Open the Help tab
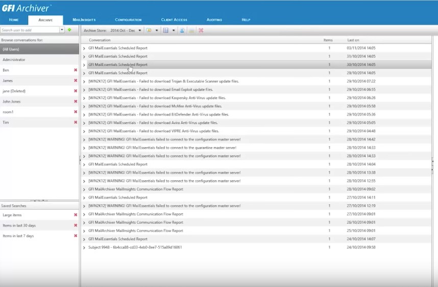 click(x=246, y=20)
